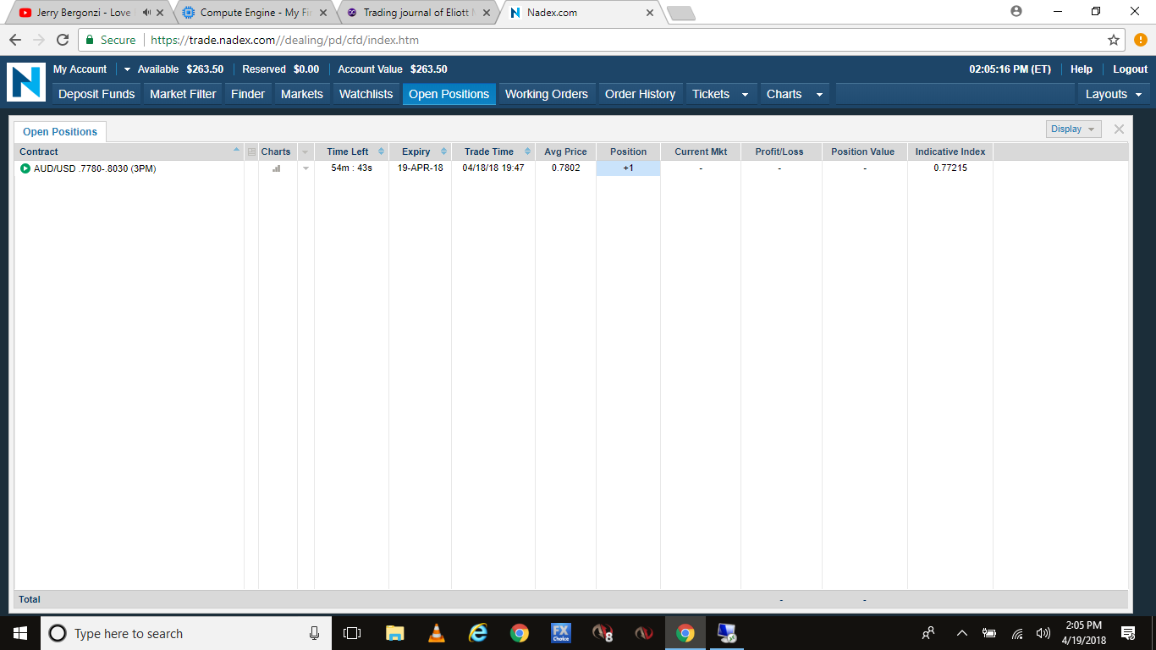Switch to Working Orders tab
This screenshot has height=650, width=1156.
point(547,94)
